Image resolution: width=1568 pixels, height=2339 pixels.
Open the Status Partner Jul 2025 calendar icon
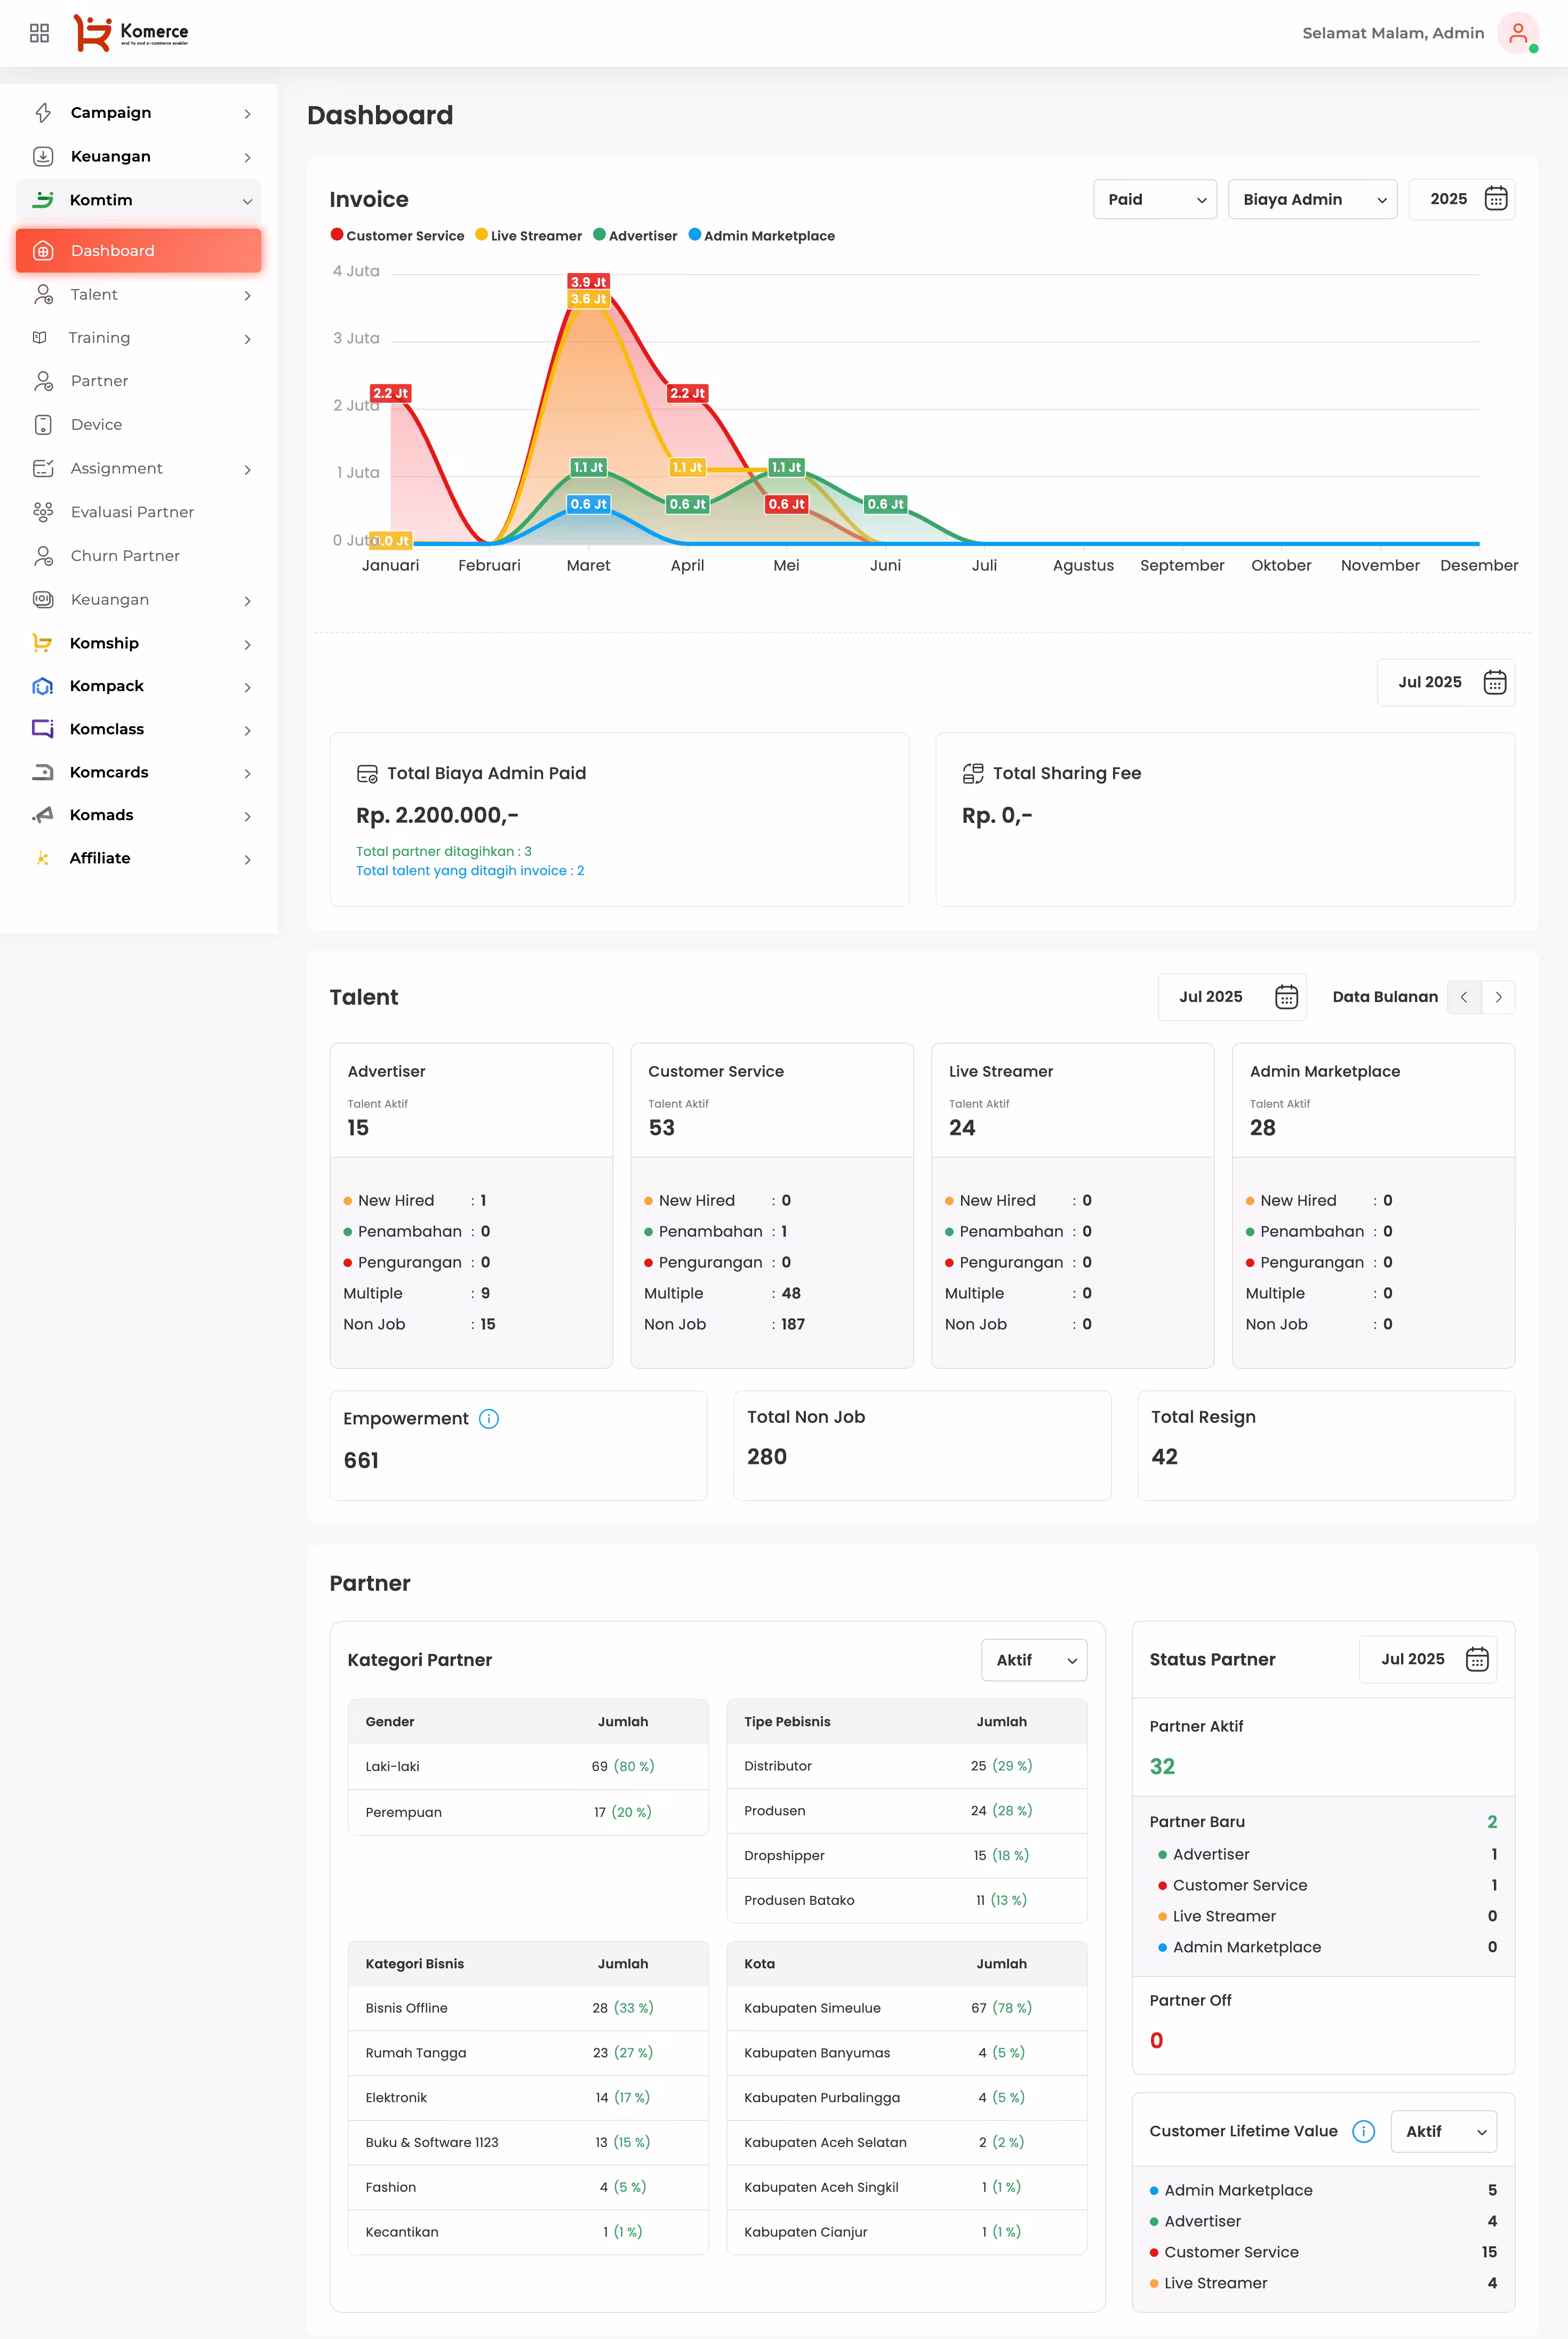pyautogui.click(x=1476, y=1659)
